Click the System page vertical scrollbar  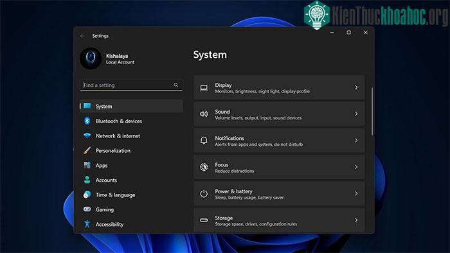[x=372, y=112]
